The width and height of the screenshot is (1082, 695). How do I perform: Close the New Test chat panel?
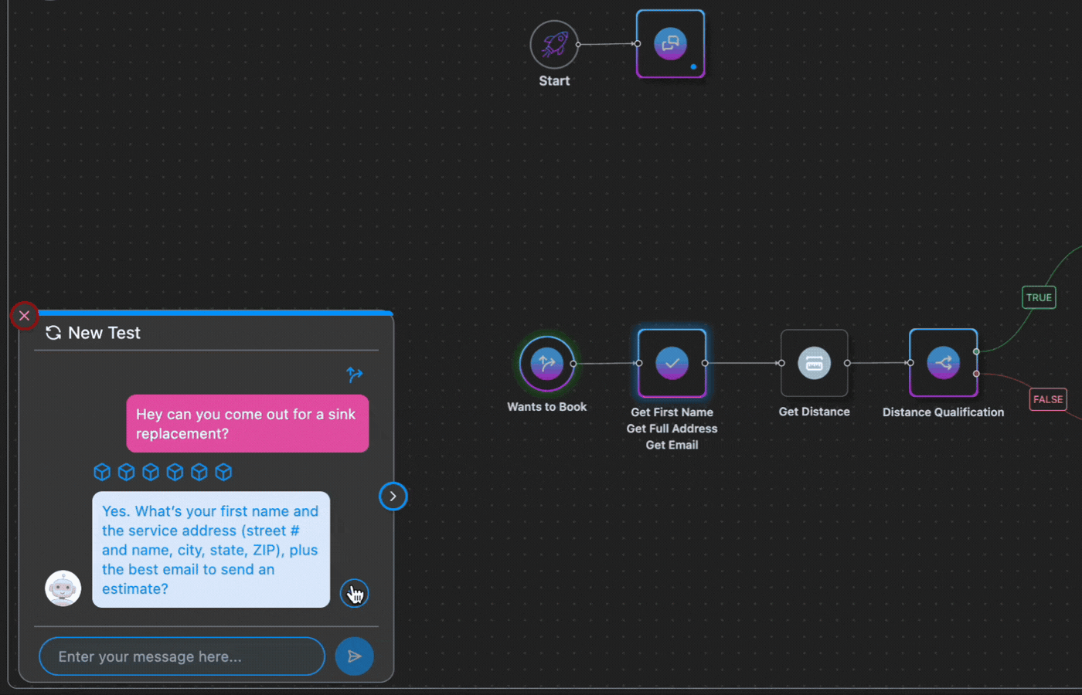coord(25,316)
